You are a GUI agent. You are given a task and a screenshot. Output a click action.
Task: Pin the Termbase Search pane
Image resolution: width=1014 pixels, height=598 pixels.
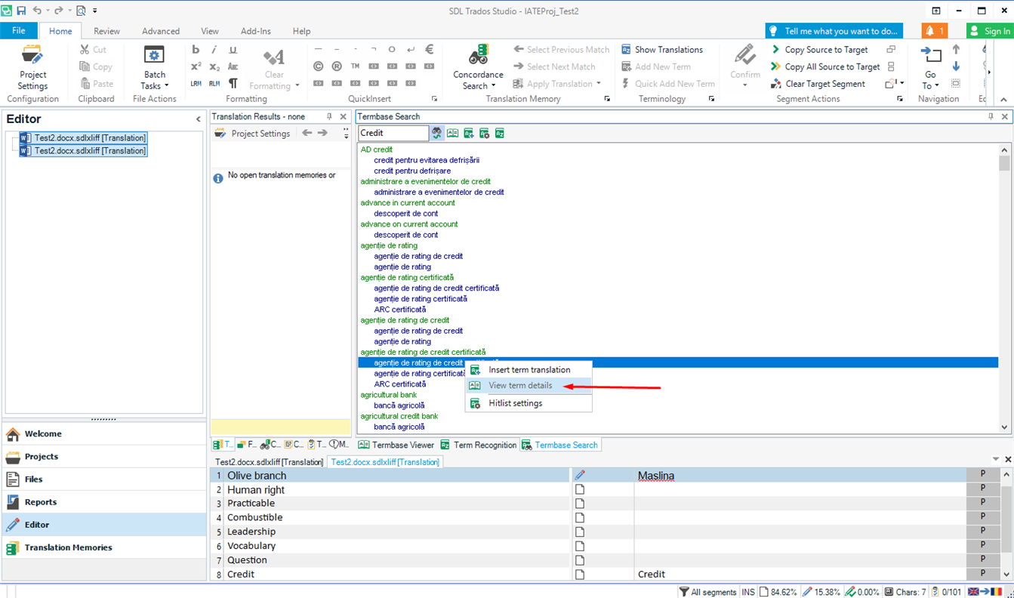click(991, 117)
